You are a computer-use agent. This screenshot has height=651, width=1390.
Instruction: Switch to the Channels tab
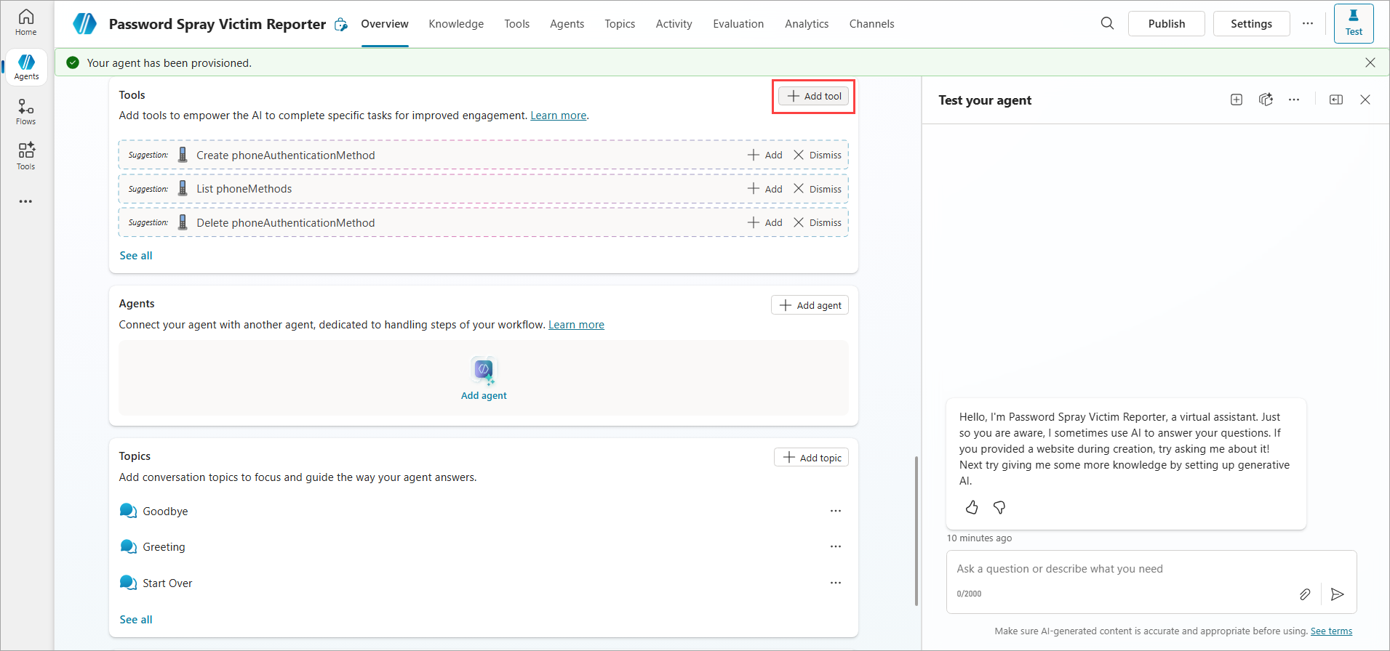pyautogui.click(x=872, y=24)
